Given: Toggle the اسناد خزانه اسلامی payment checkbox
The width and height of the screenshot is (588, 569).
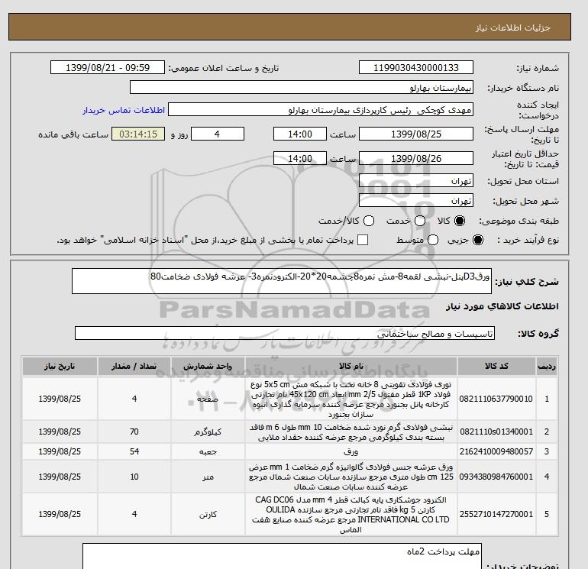Looking at the screenshot, I should click(363, 240).
